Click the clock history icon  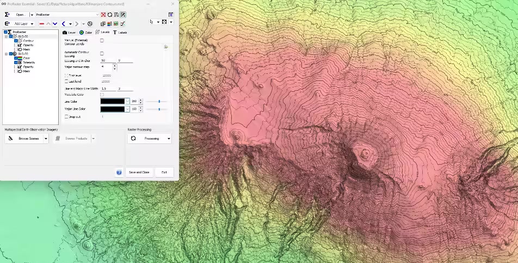[x=90, y=24]
